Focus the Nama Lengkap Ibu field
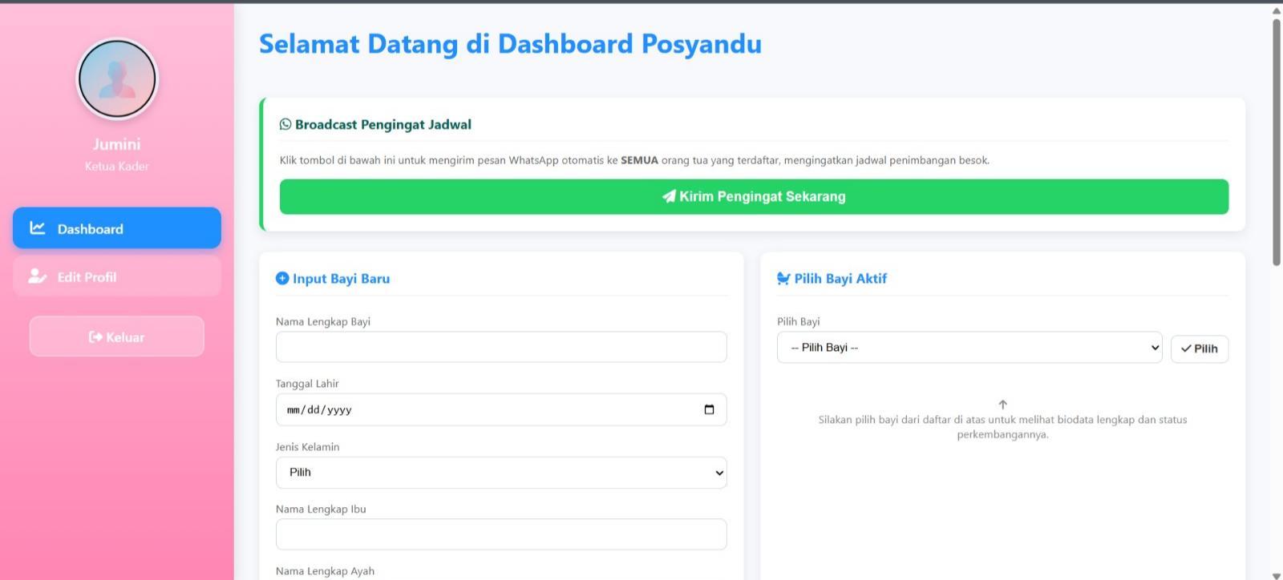 click(x=501, y=534)
